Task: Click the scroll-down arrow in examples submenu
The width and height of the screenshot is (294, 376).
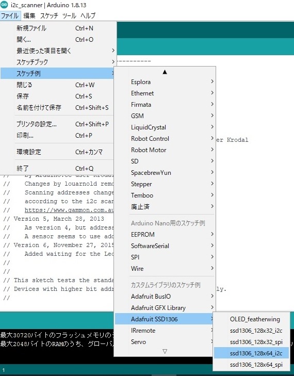Action: point(165,351)
